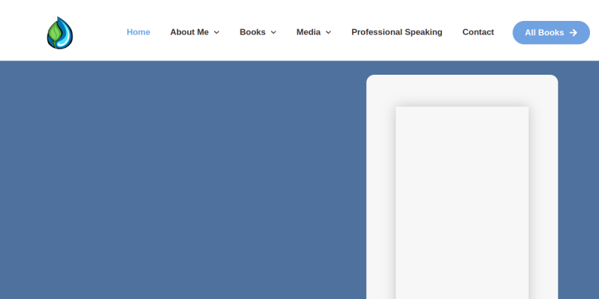Open the Media menu item

(308, 32)
